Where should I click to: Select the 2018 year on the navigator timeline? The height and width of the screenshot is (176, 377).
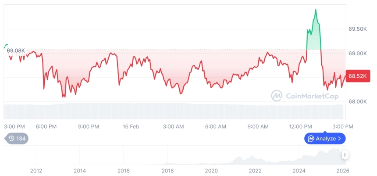(167, 171)
